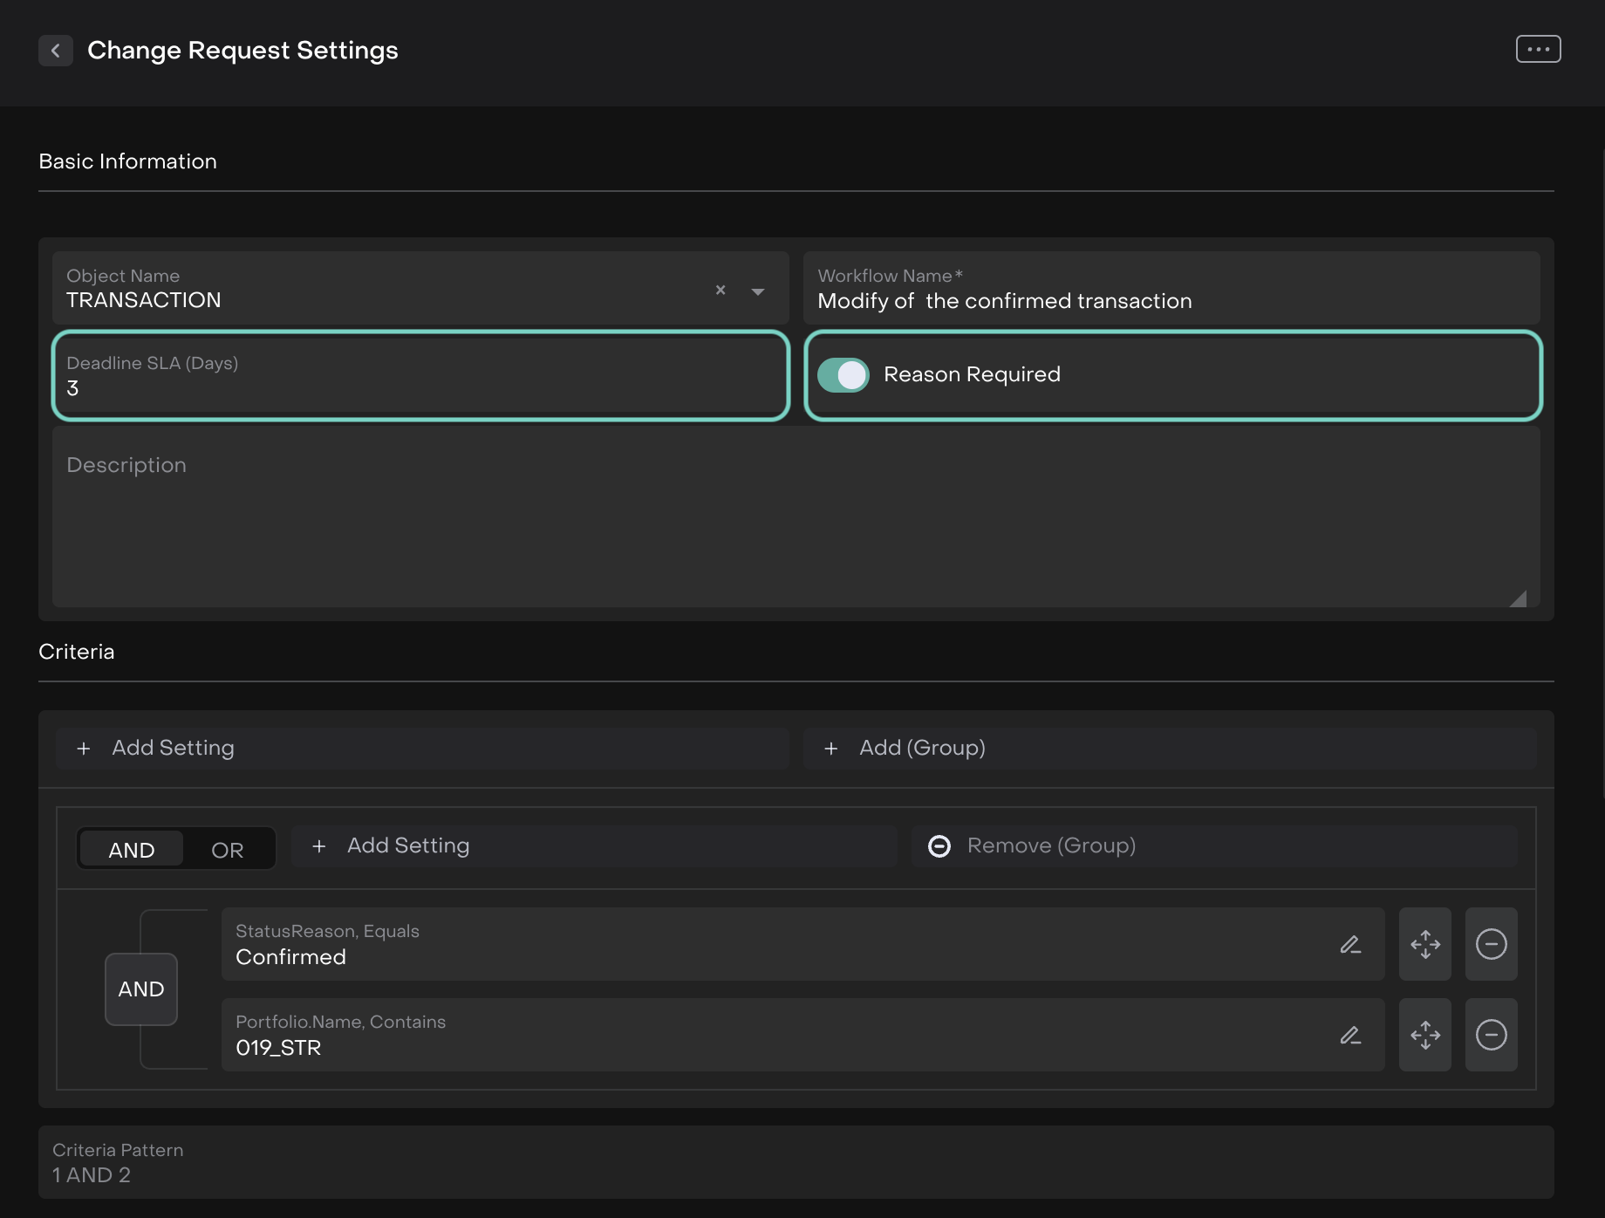Switch group operator to OR
1605x1218 pixels.
coord(228,849)
